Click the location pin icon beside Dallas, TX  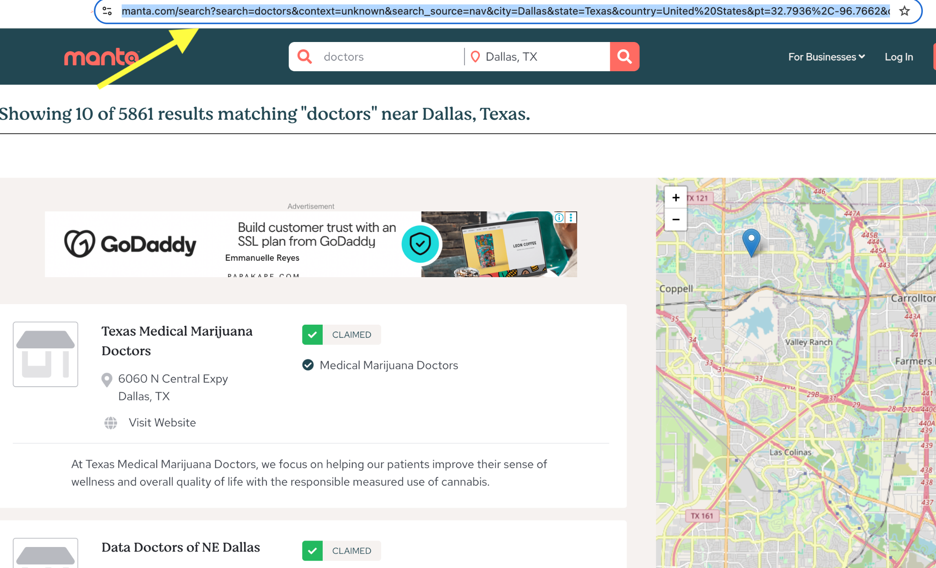(x=475, y=57)
